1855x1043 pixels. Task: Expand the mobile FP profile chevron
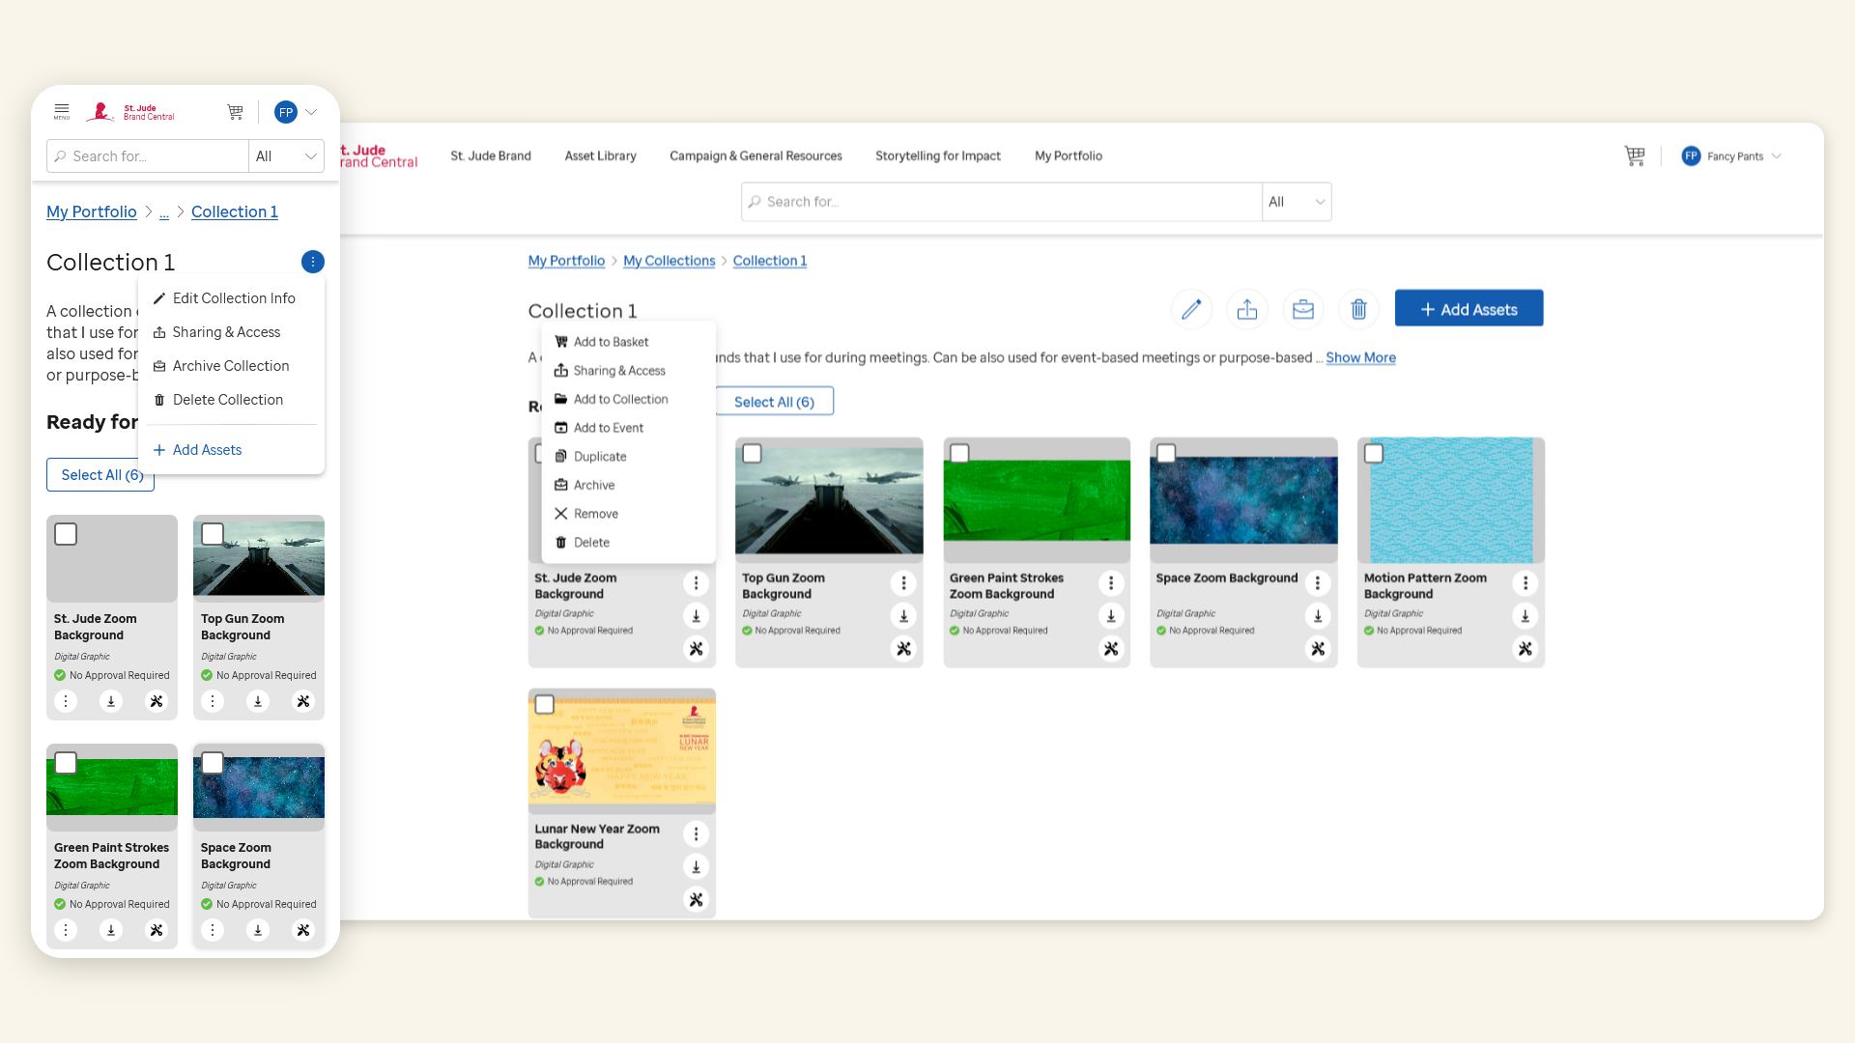(311, 112)
